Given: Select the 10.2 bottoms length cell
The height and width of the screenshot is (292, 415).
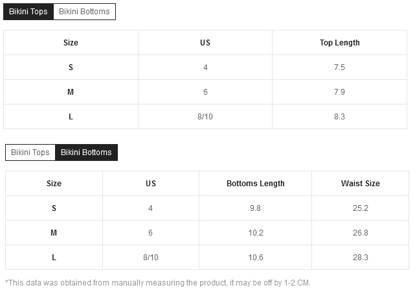Looking at the screenshot, I should point(255,233).
